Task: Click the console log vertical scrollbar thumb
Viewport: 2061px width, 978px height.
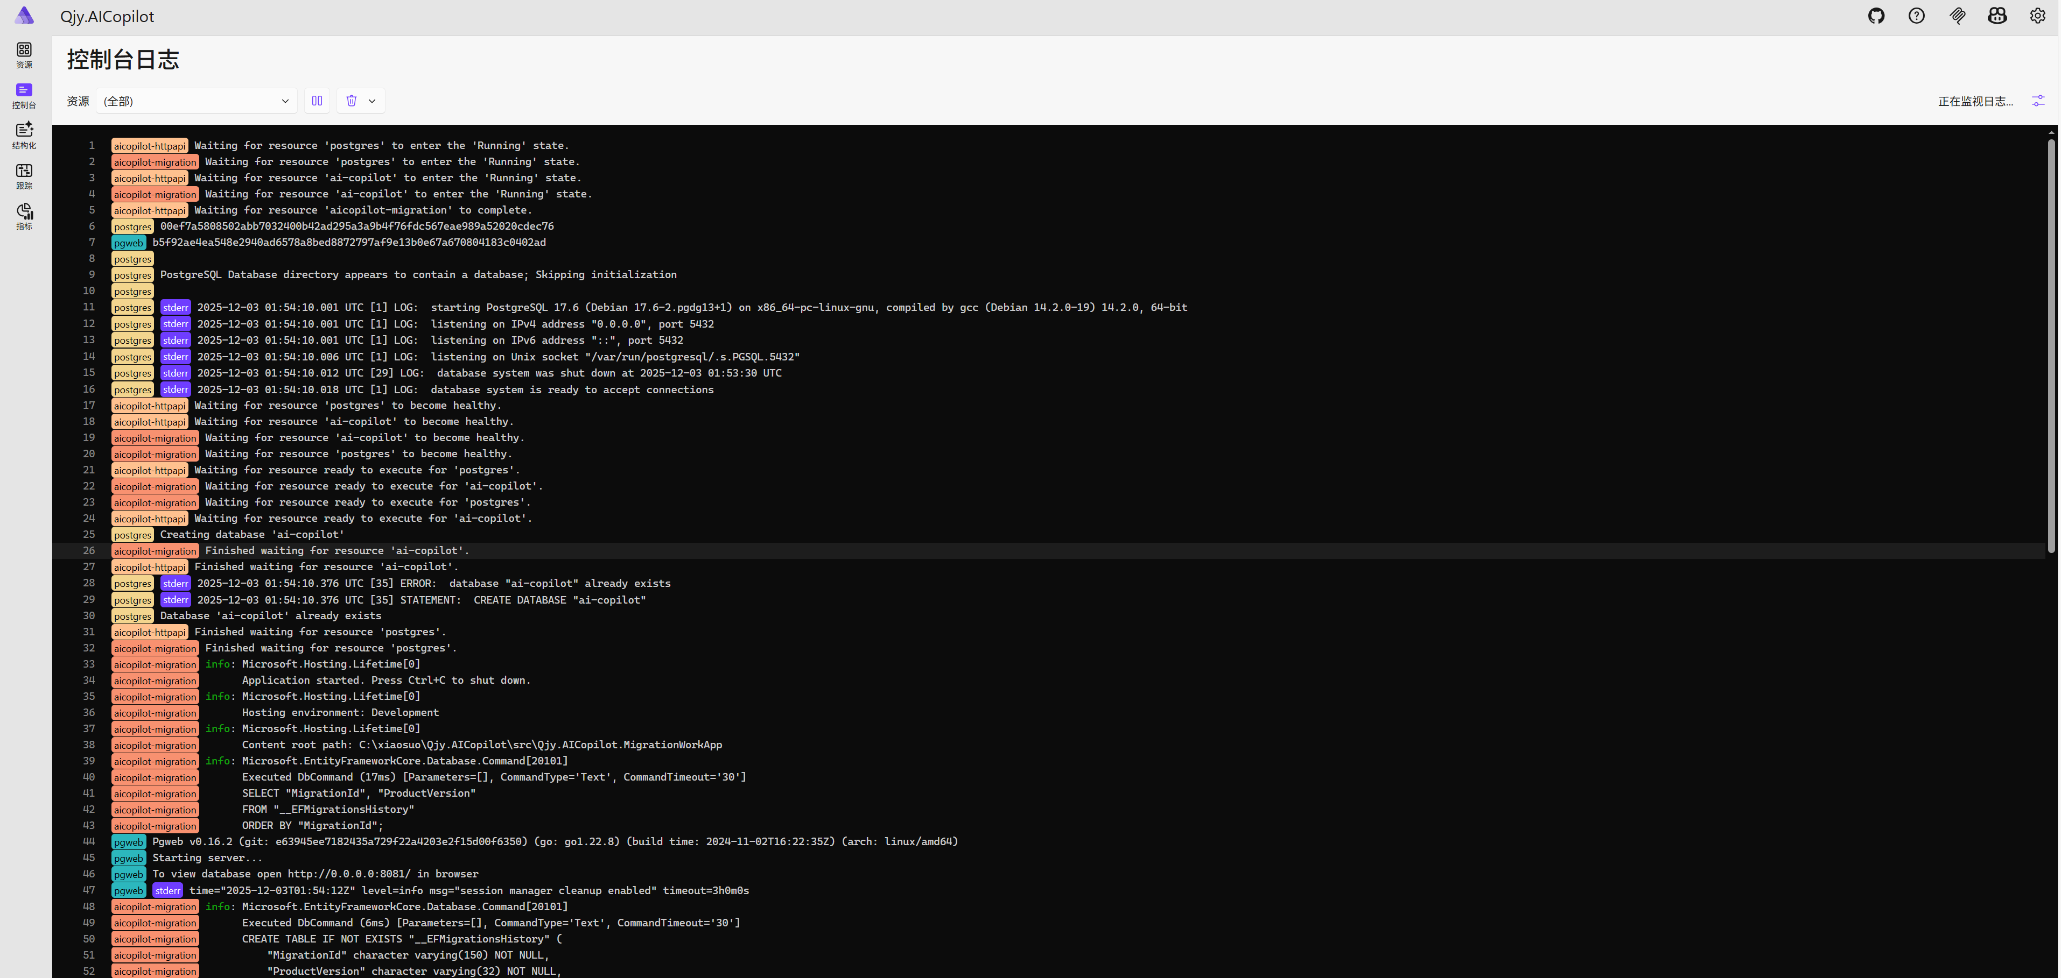Action: (x=2051, y=344)
